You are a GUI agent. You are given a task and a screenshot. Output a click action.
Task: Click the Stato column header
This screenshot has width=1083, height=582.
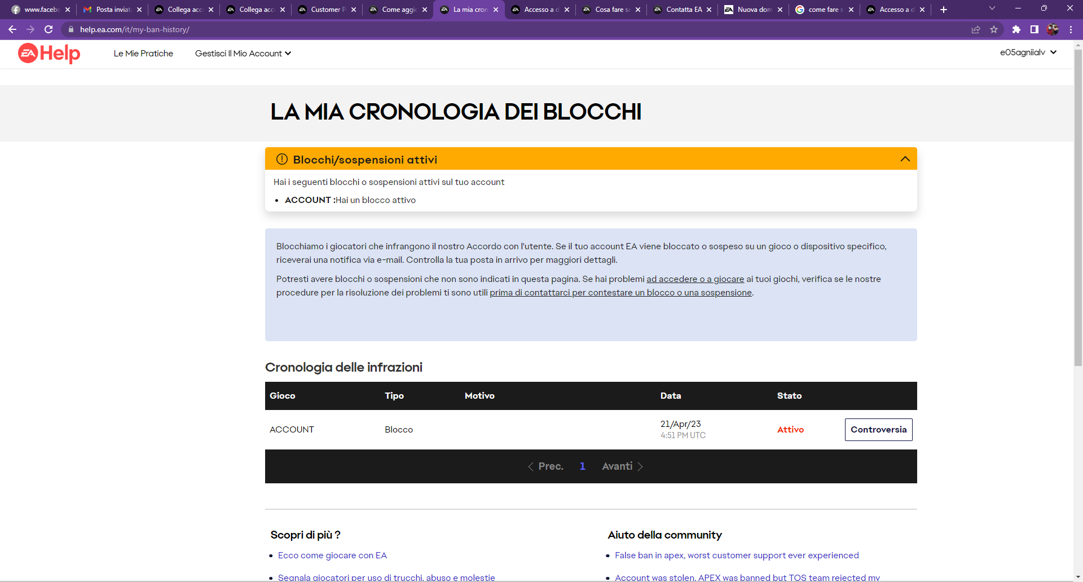tap(789, 396)
